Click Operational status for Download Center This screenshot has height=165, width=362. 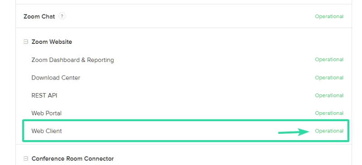(x=329, y=78)
